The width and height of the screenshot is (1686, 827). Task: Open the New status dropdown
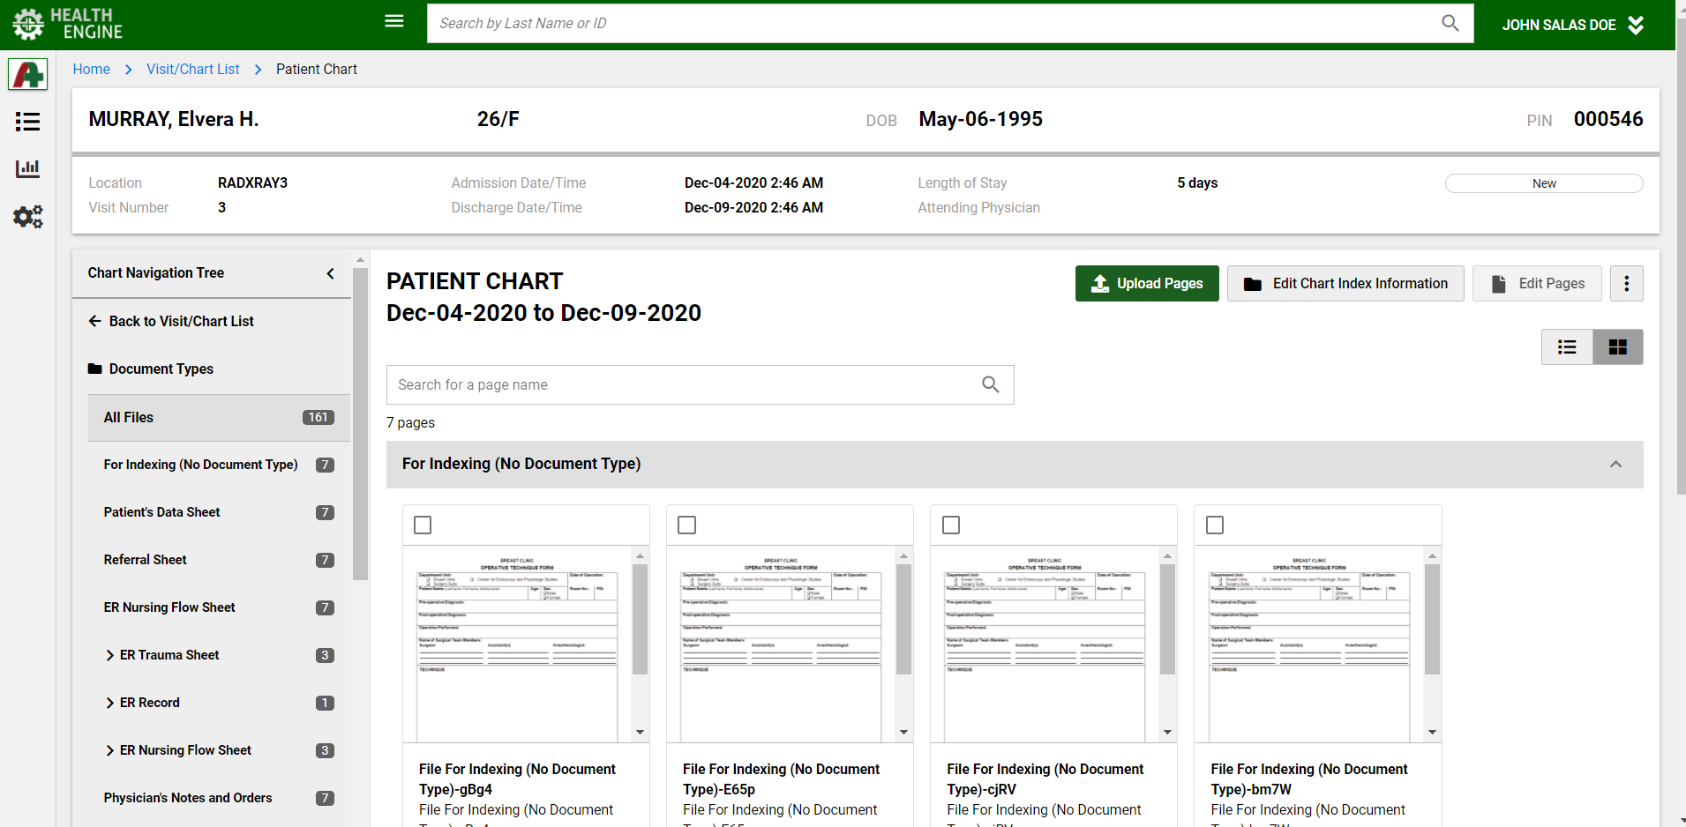click(x=1543, y=183)
